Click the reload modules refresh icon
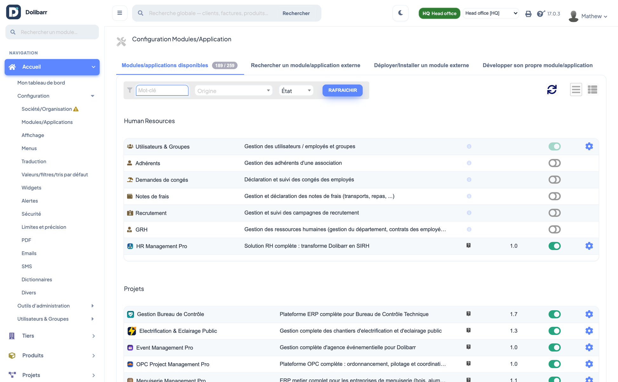Image resolution: width=618 pixels, height=382 pixels. point(552,90)
